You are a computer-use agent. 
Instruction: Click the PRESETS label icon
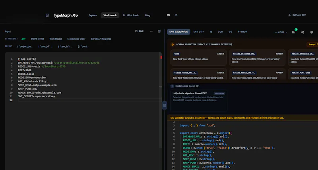pos(6,39)
